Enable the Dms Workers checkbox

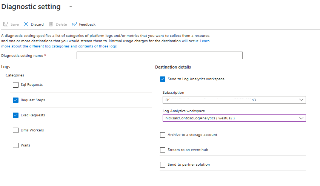15,130
